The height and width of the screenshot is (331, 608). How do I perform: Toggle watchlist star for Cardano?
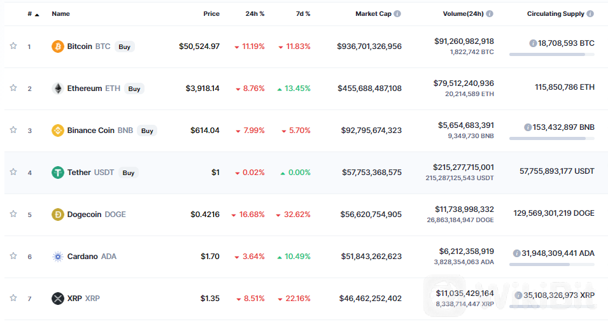pos(13,256)
